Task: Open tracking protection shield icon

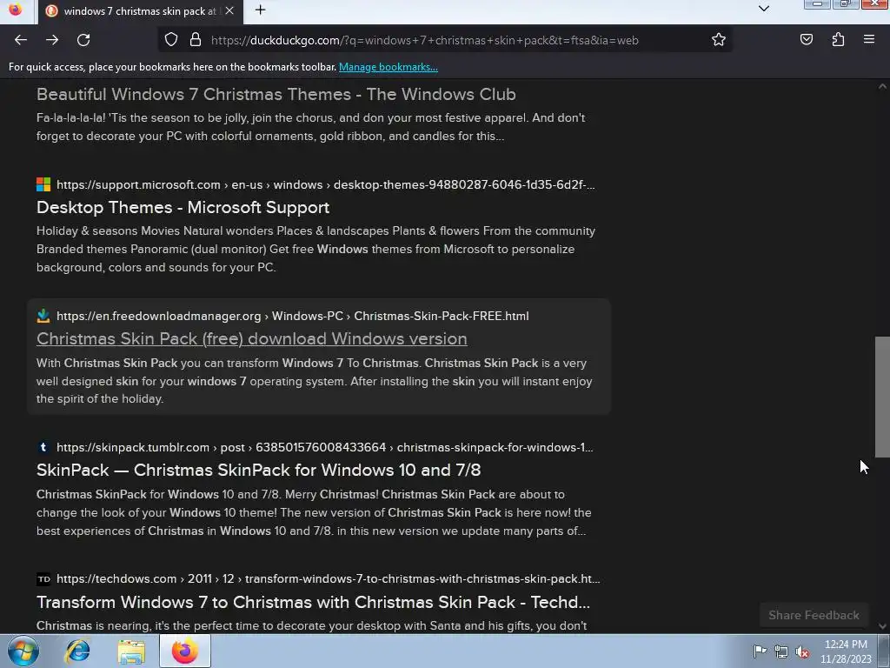Action: tap(171, 40)
